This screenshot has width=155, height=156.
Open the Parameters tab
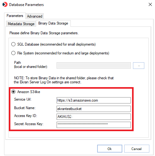(15, 16)
